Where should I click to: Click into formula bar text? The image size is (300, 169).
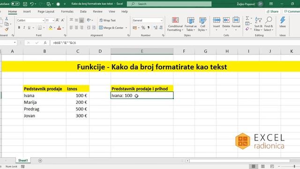click(x=64, y=43)
